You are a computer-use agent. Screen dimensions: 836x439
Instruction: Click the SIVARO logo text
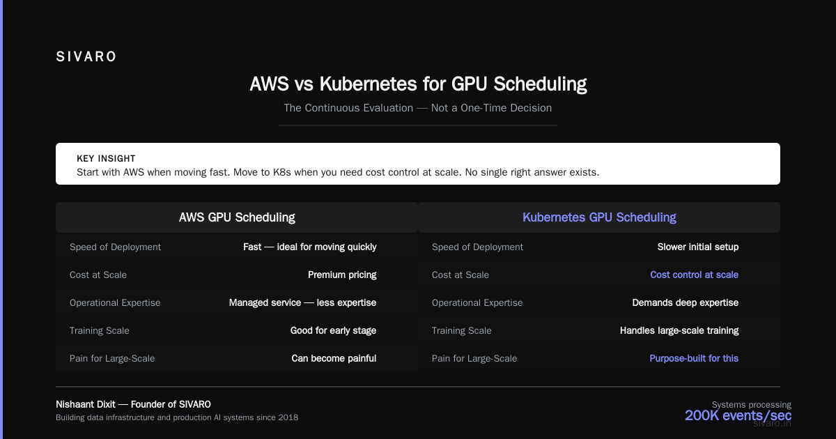86,57
